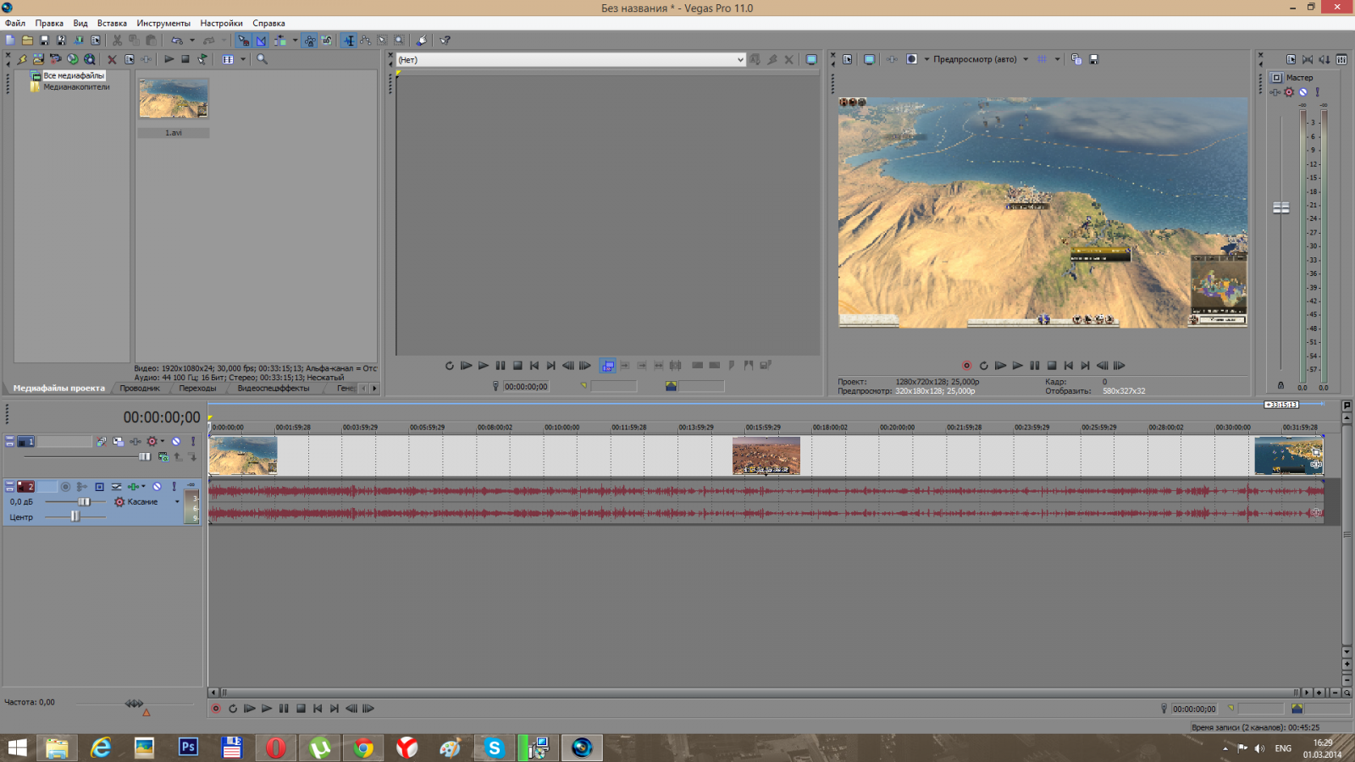This screenshot has height=762, width=1355.
Task: Toggle Enable Snapping in main toolbar
Action: (244, 40)
